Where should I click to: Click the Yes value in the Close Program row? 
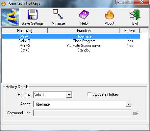pyautogui.click(x=130, y=41)
